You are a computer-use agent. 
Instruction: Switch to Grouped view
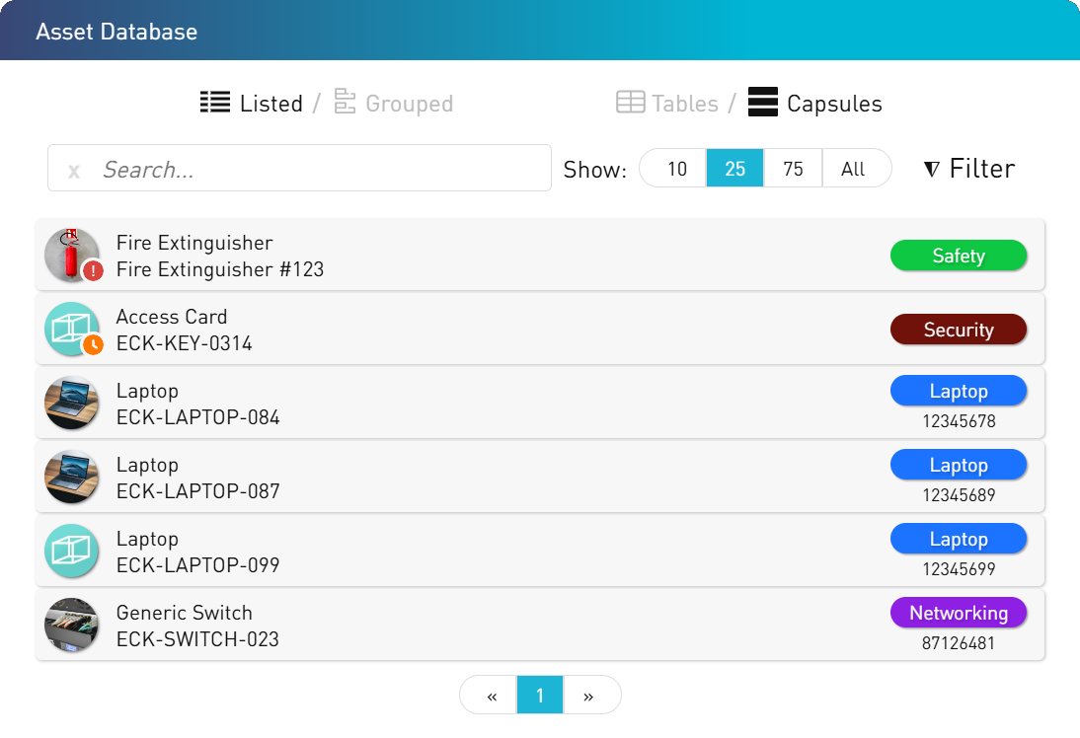(409, 104)
